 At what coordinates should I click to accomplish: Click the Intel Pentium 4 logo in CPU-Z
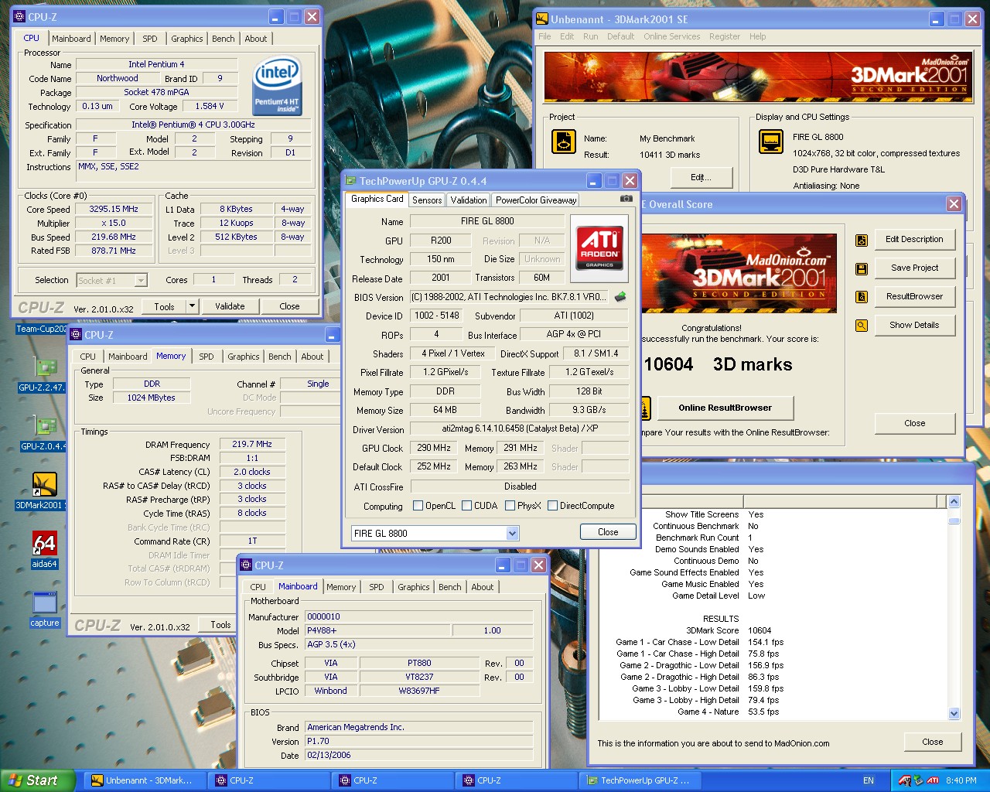click(x=278, y=85)
